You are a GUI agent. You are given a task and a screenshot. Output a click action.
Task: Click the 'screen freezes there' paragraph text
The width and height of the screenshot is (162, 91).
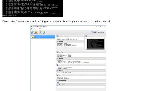pos(56,21)
